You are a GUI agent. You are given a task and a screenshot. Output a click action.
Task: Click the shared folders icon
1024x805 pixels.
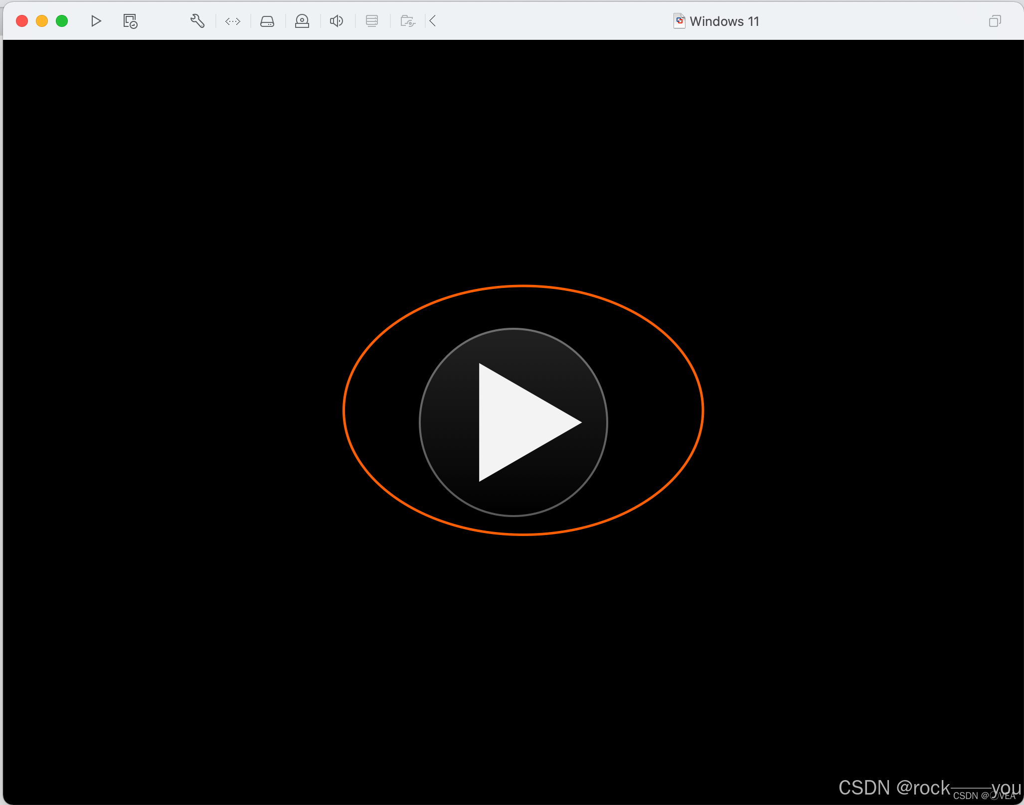coord(408,21)
